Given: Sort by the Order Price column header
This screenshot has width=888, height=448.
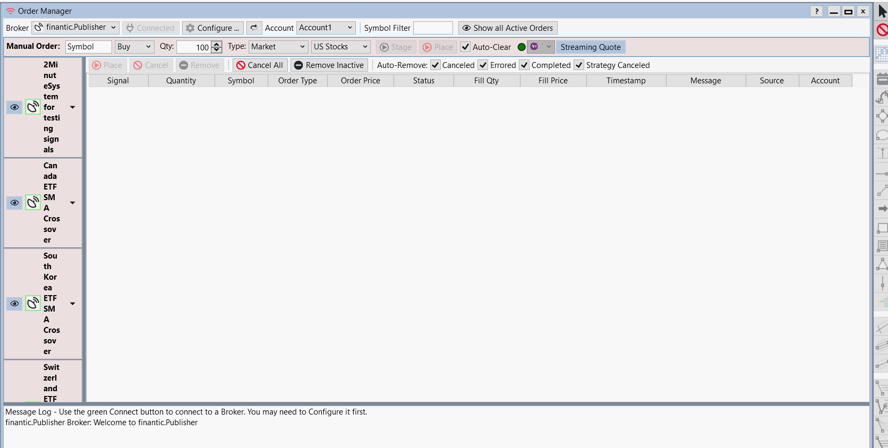Looking at the screenshot, I should point(360,81).
